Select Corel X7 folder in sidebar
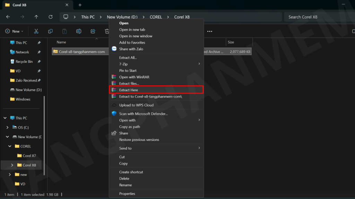The width and height of the screenshot is (355, 199). click(x=29, y=156)
